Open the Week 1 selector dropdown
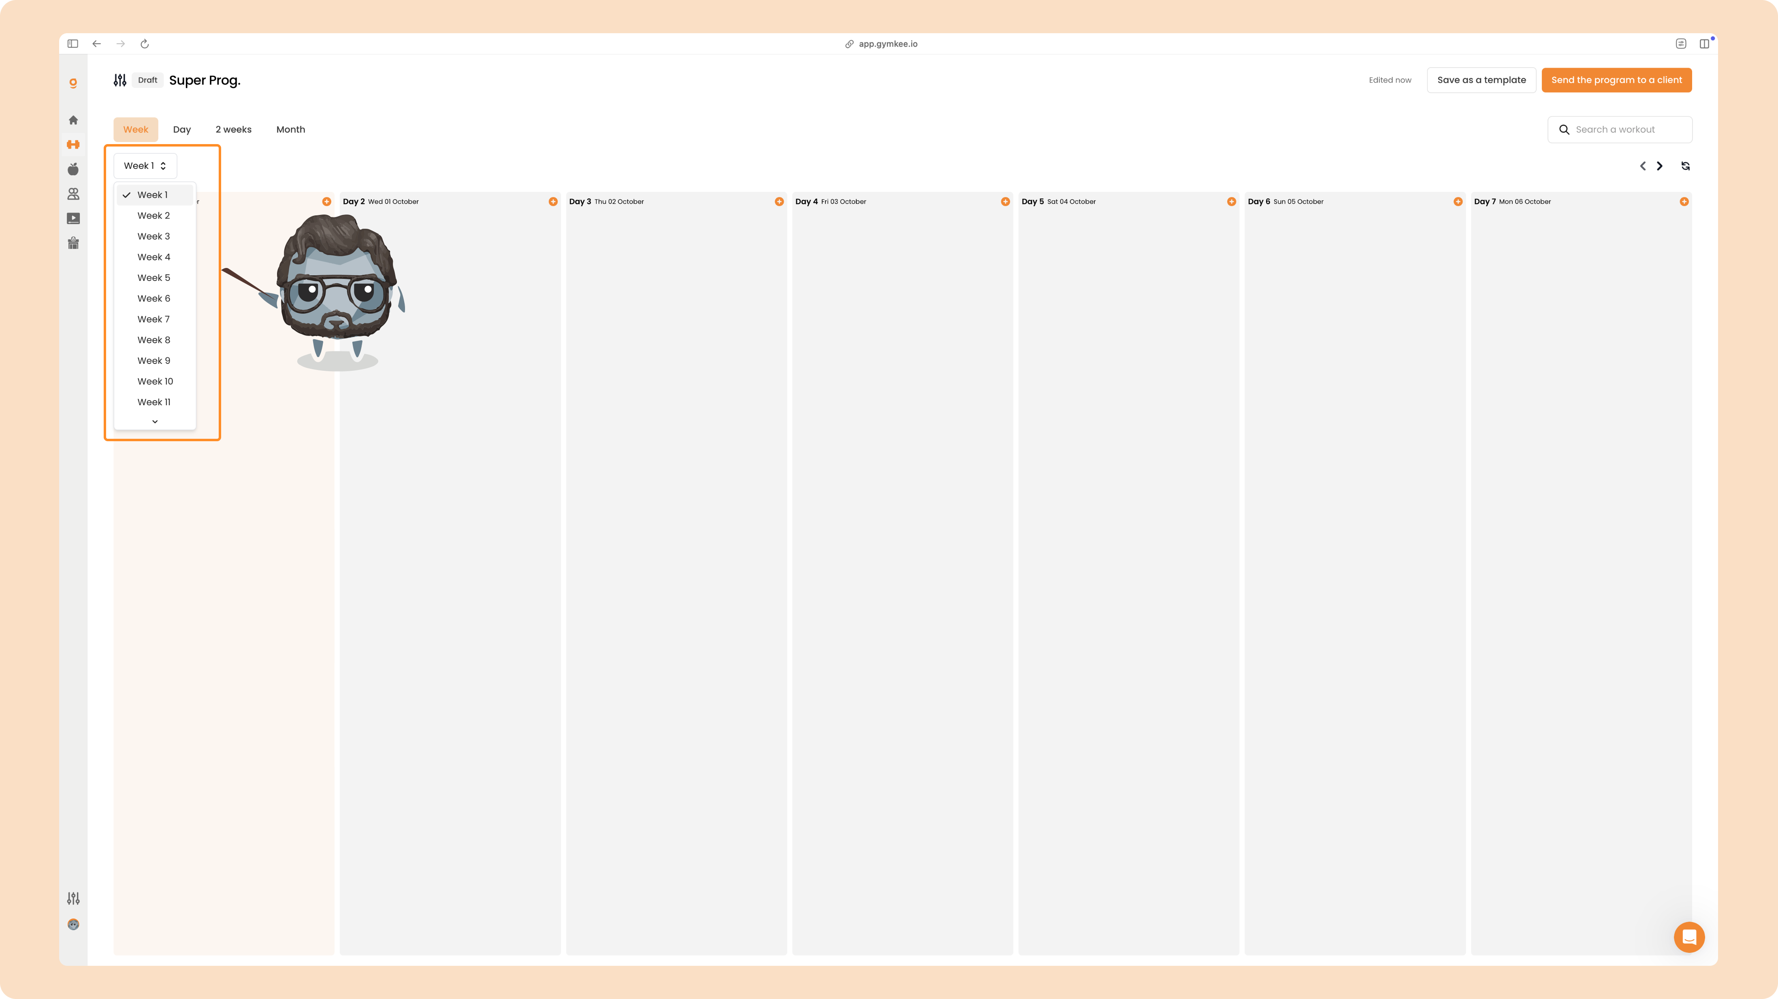 pyautogui.click(x=145, y=166)
